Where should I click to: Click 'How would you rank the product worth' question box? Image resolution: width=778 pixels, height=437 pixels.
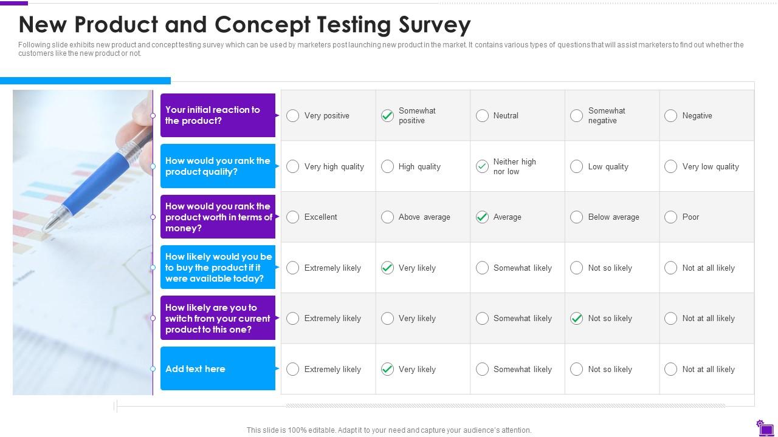218,217
